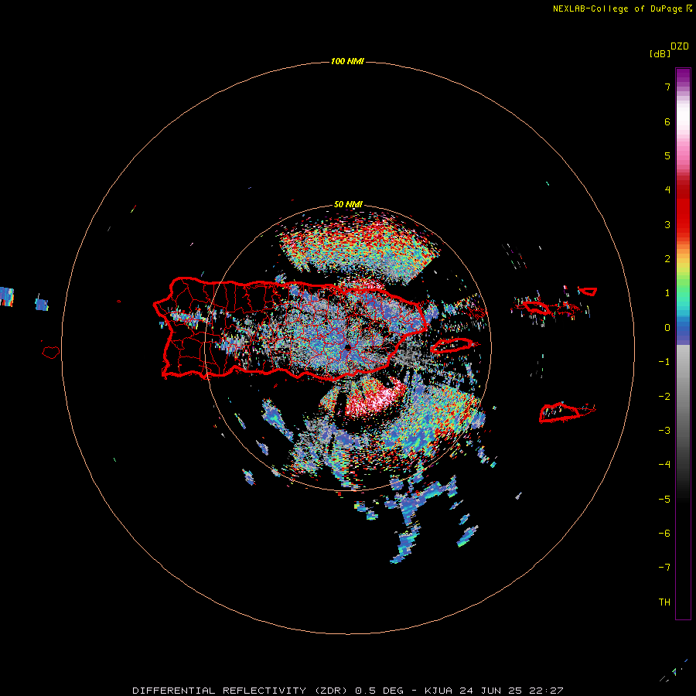
Task: Click the [dB] units label
Action: tap(660, 53)
